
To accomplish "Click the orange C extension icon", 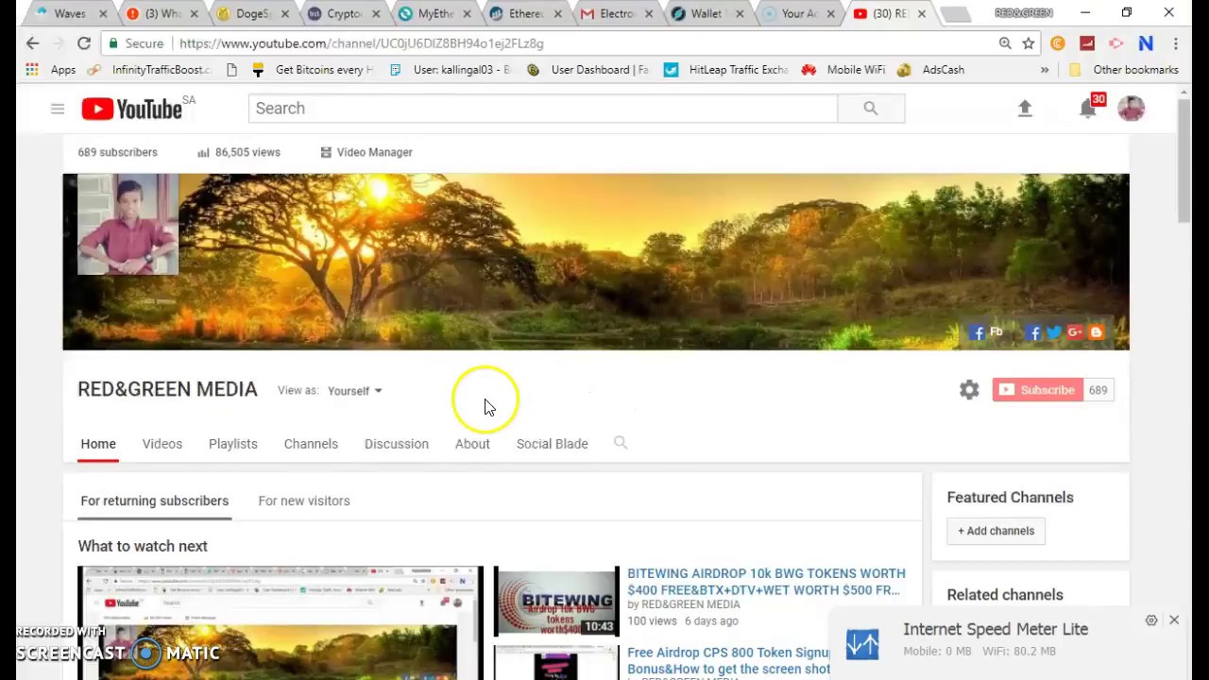I will [x=1058, y=43].
